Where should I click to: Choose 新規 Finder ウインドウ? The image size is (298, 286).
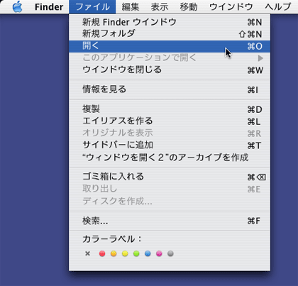(170, 22)
